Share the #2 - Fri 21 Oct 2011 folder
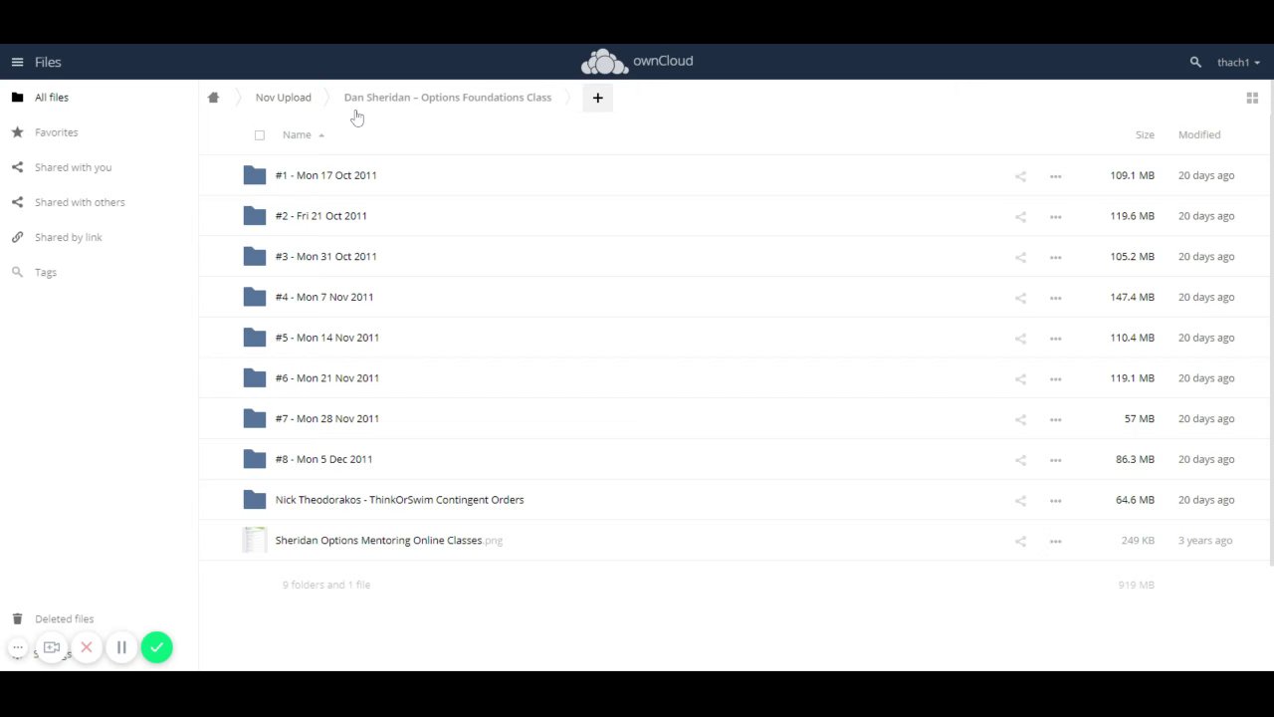This screenshot has height=717, width=1274. click(x=1020, y=217)
